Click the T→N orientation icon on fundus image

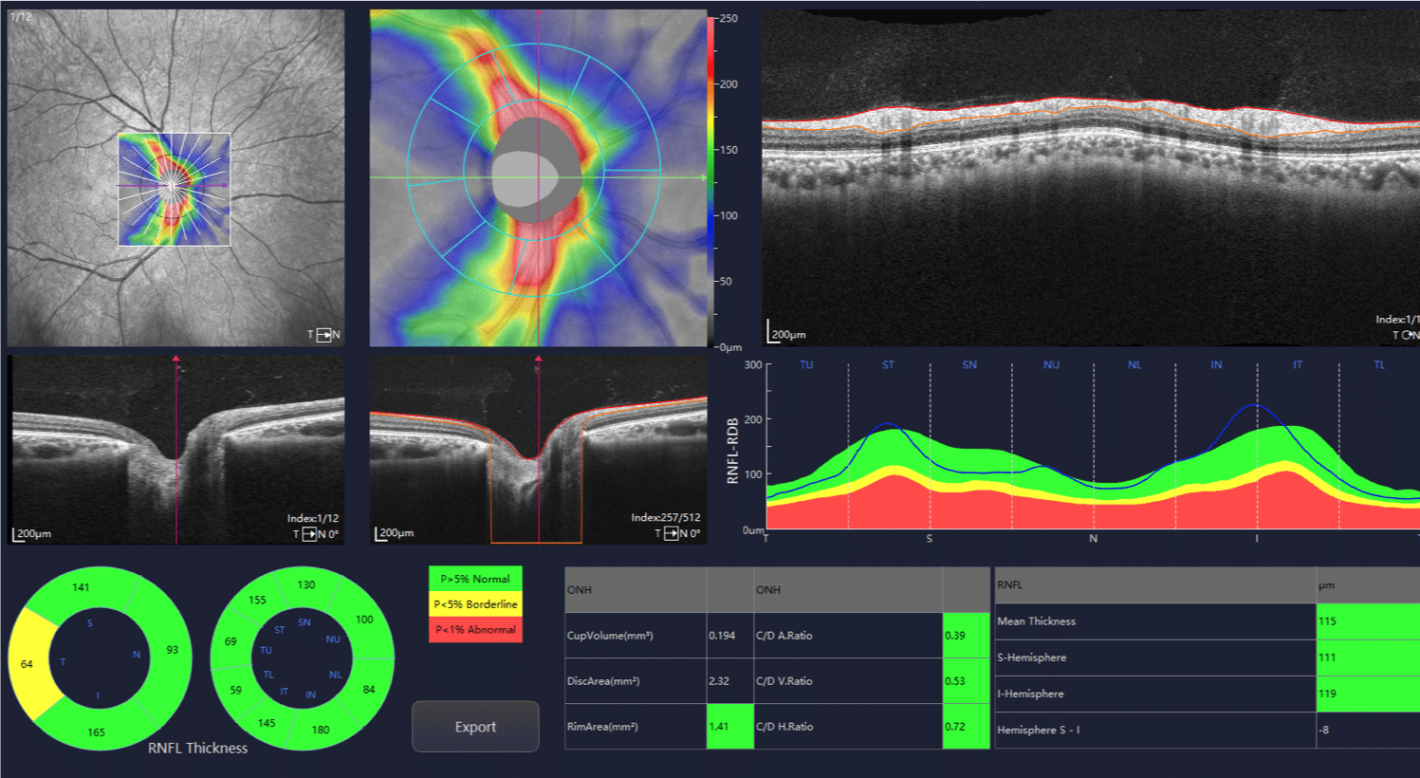pos(323,335)
